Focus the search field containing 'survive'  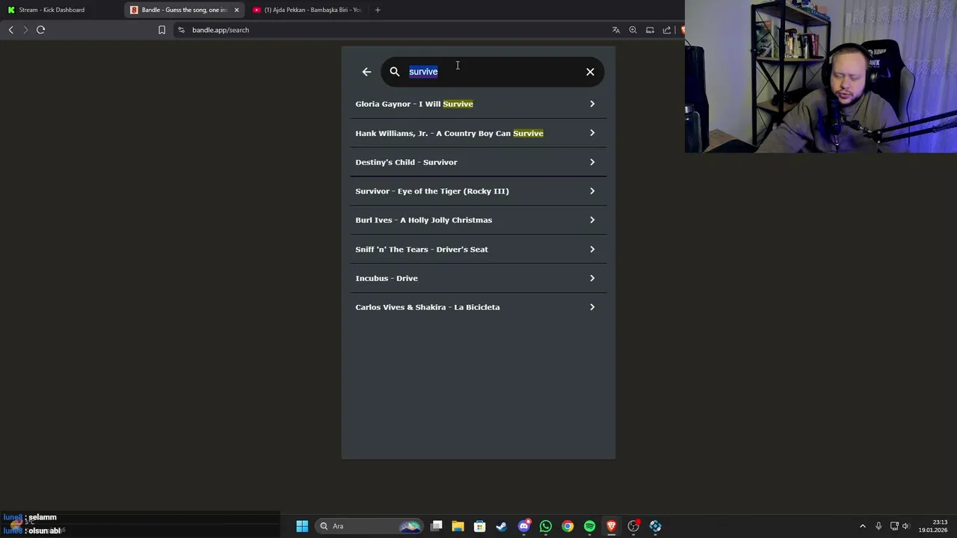[493, 72]
